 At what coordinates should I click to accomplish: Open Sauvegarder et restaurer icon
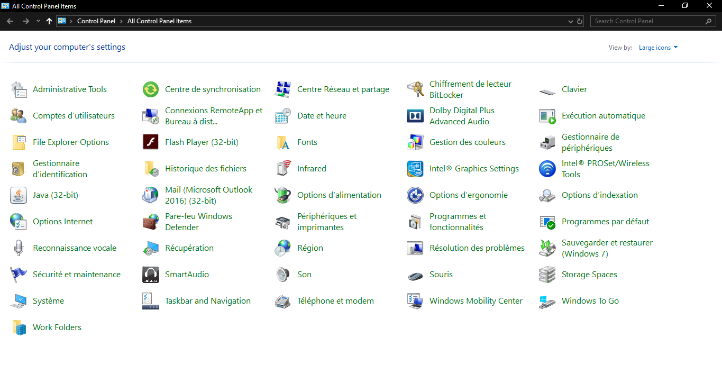pos(547,248)
